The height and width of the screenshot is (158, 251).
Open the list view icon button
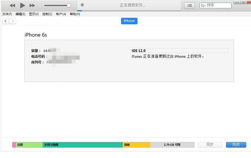190,5
